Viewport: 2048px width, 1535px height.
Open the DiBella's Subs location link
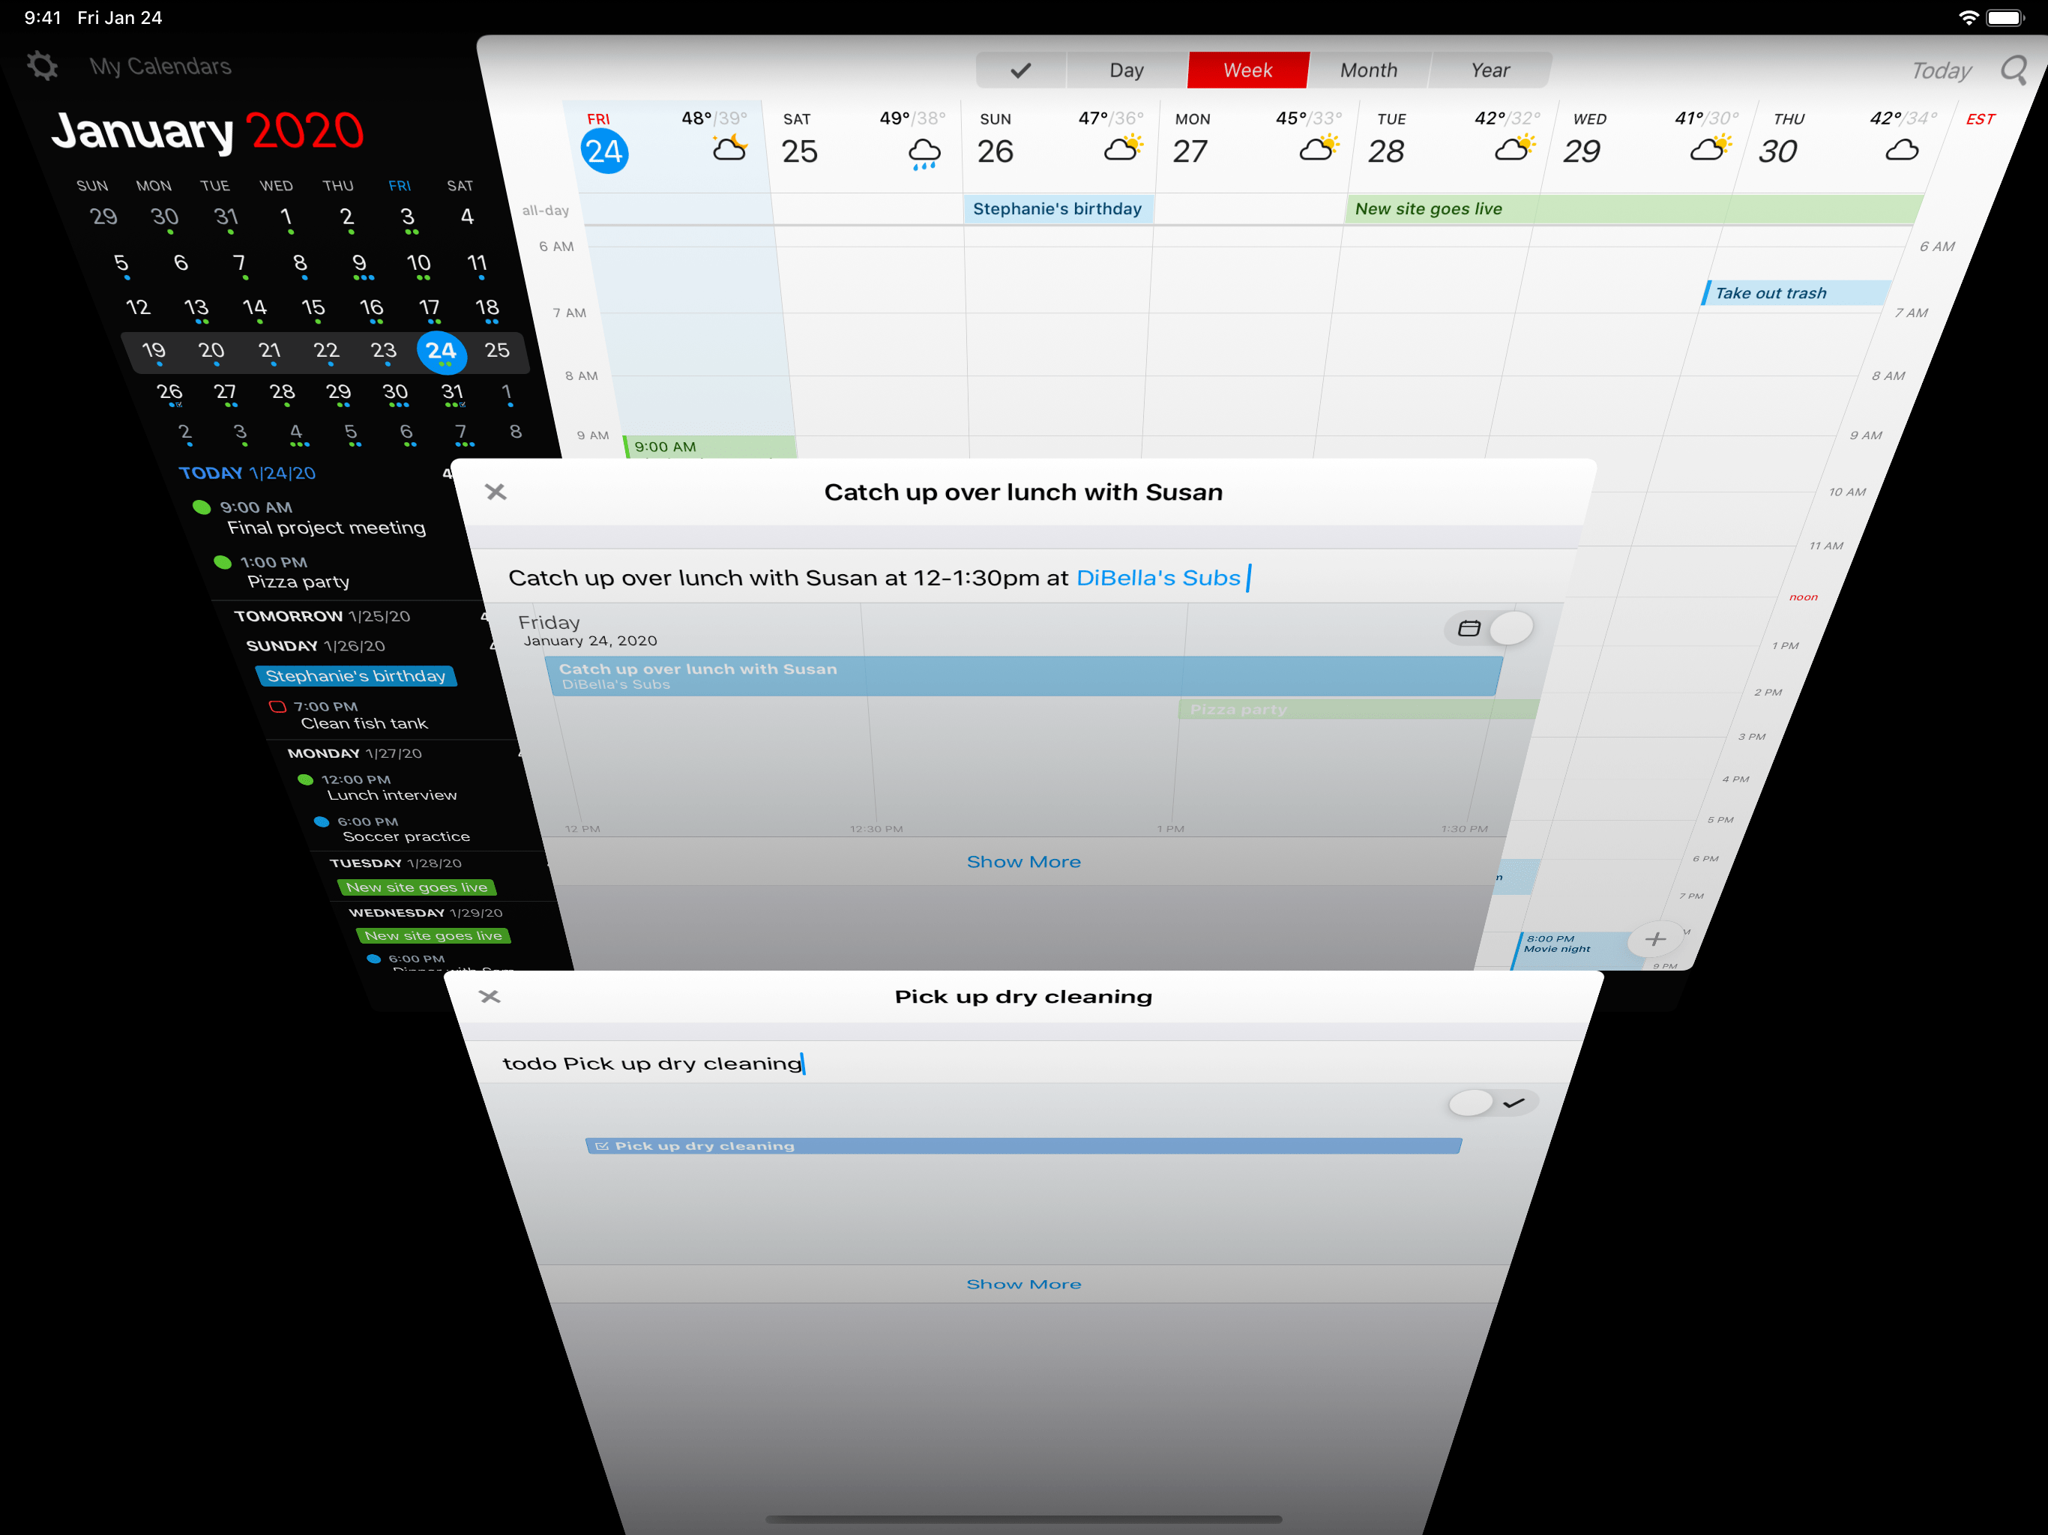(1158, 577)
